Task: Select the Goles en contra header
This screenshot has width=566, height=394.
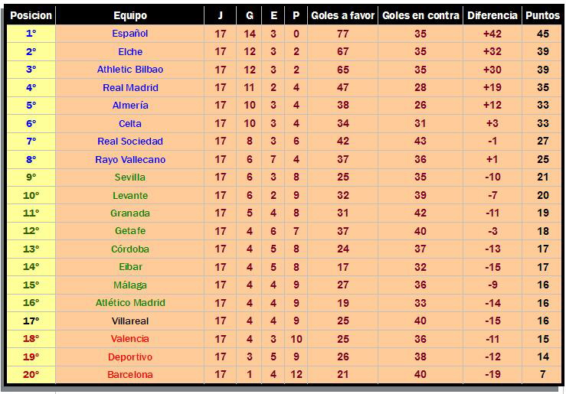Action: point(420,15)
